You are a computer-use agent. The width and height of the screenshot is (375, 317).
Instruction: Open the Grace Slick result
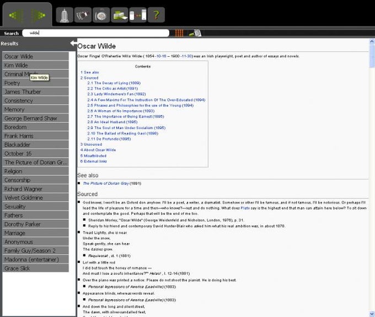coord(35,268)
